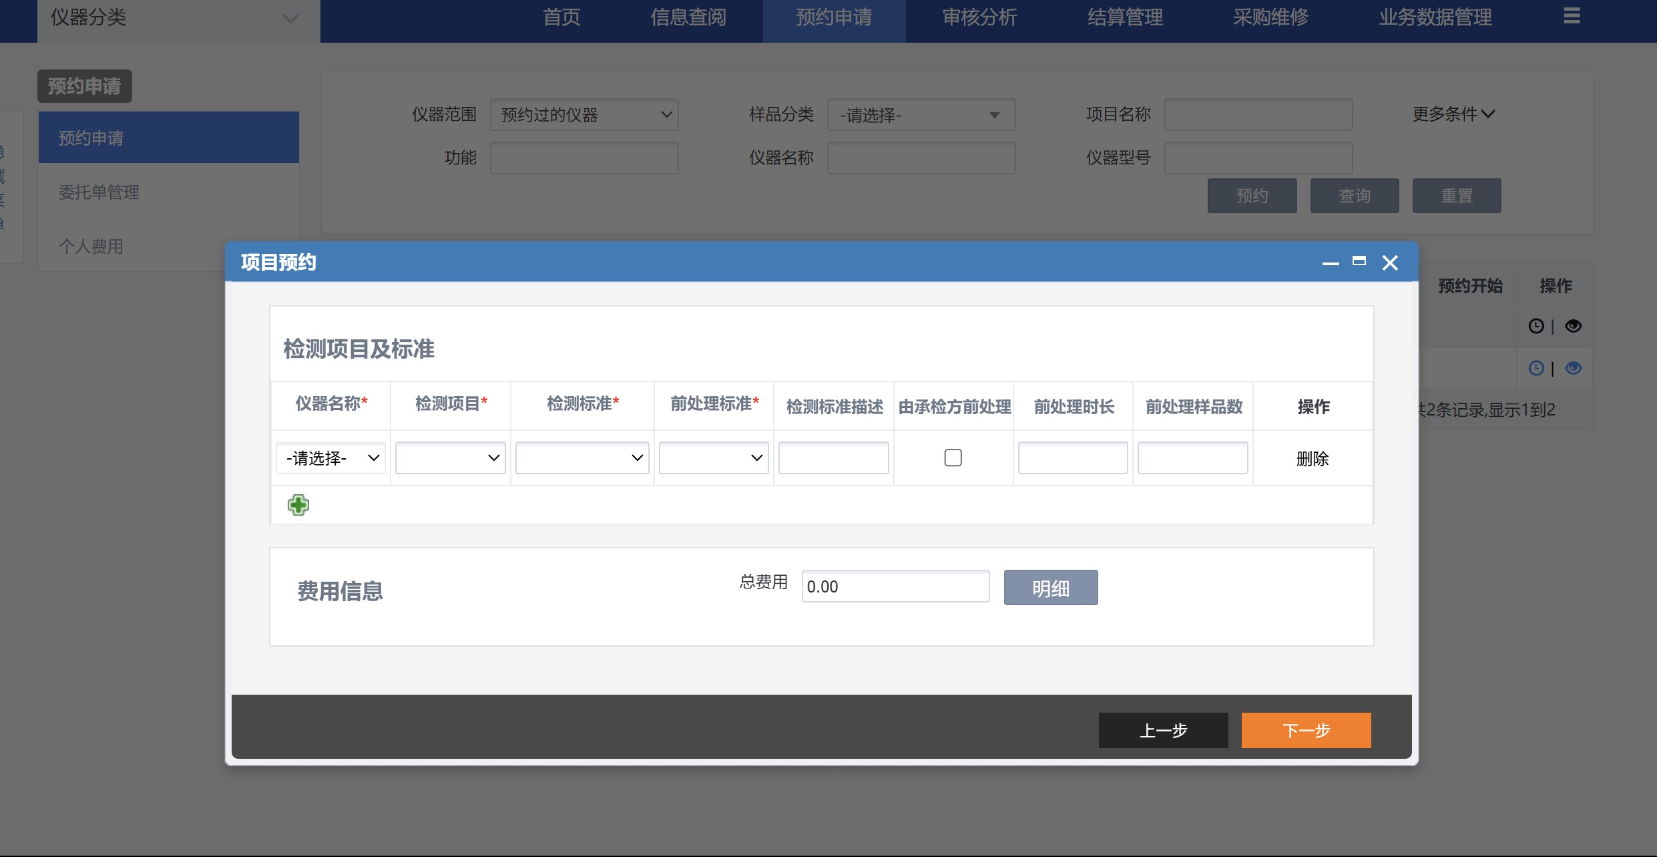The height and width of the screenshot is (857, 1657).
Task: Expand the 前处理标准 dropdown
Action: click(714, 458)
